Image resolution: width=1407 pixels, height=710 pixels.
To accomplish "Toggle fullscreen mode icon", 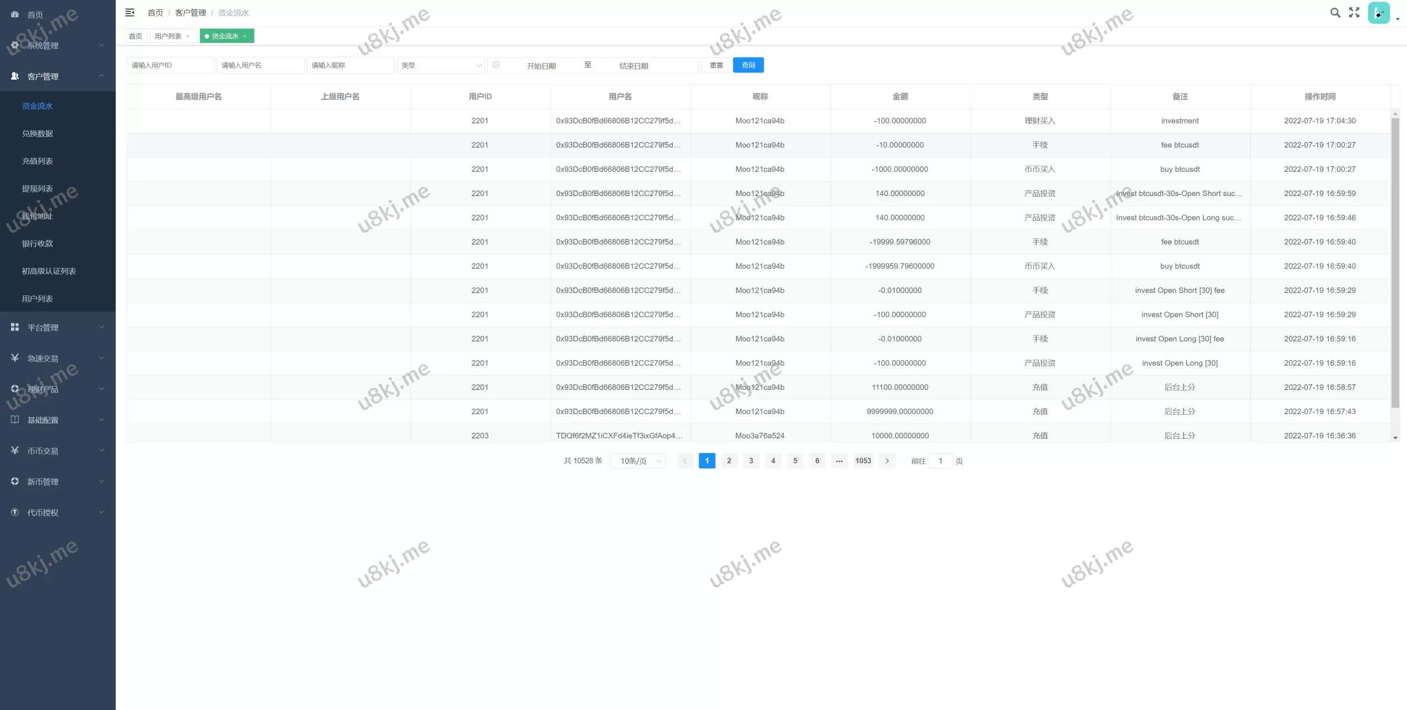I will (x=1354, y=13).
